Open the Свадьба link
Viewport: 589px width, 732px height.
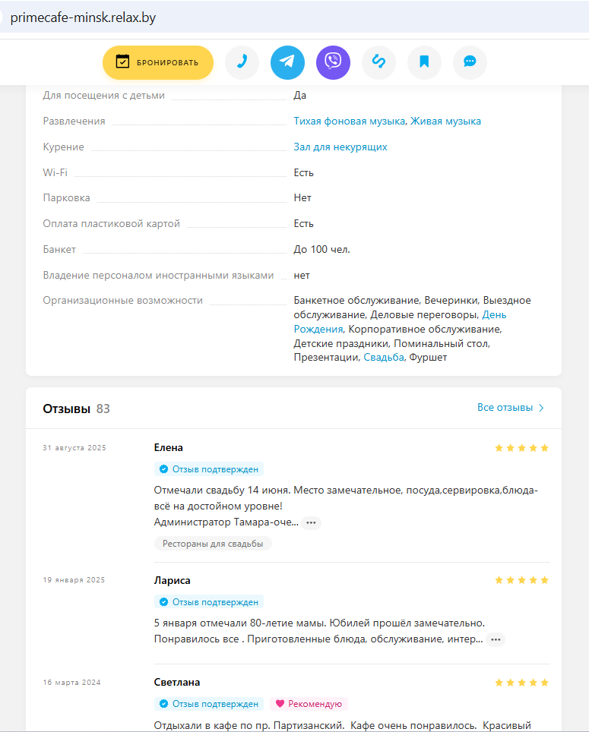384,357
